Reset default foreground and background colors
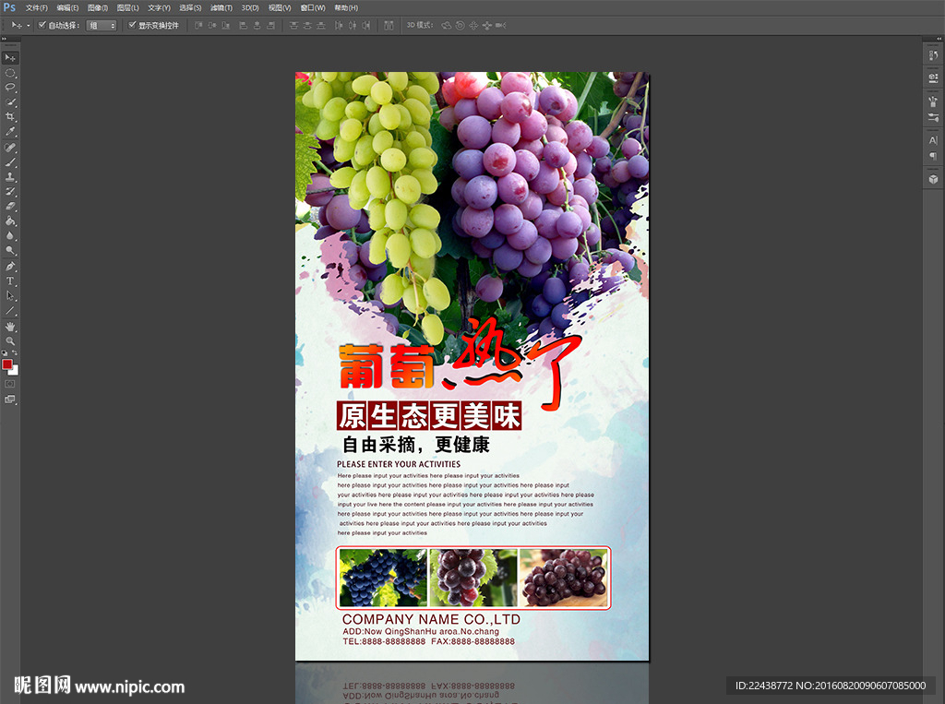The width and height of the screenshot is (945, 704). click(x=5, y=353)
